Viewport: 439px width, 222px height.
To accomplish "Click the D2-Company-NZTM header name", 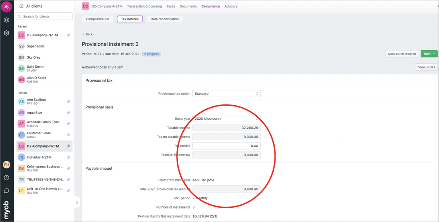I will pos(107,6).
